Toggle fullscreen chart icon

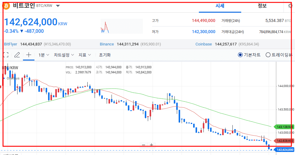pos(6,55)
